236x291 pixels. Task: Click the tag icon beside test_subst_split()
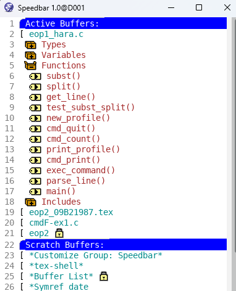[35, 108]
